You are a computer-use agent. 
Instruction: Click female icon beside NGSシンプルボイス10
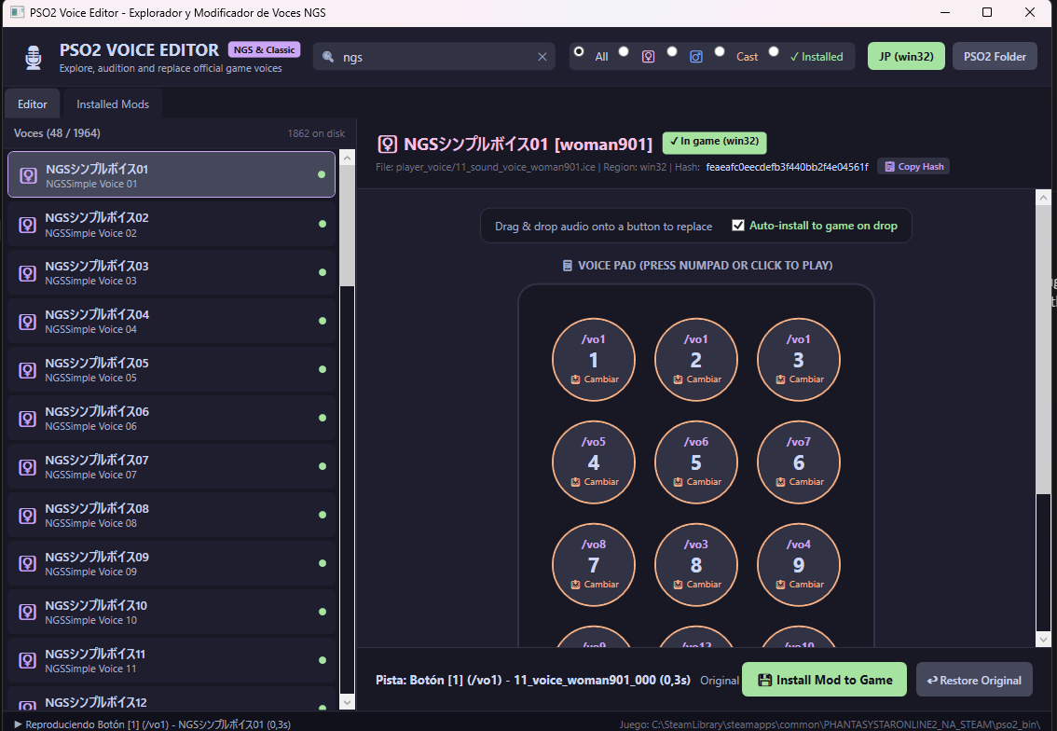pos(28,613)
